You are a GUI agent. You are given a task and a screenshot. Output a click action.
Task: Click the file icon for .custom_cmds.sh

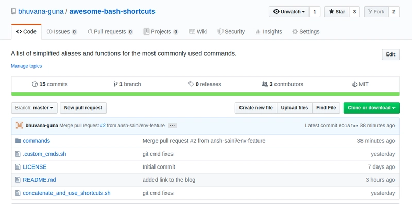click(18, 154)
